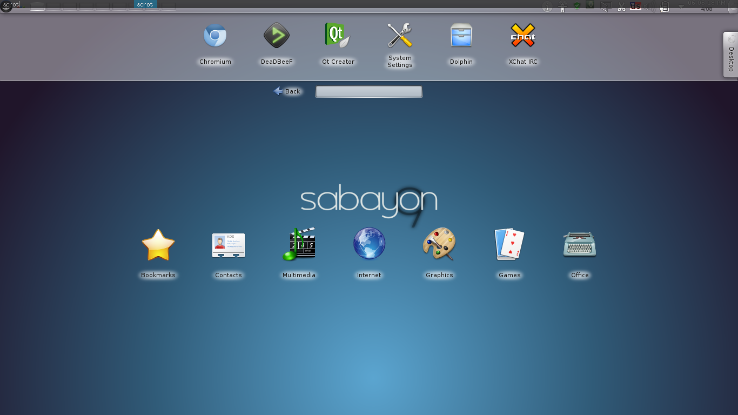Open XChat IRC
The height and width of the screenshot is (415, 738).
coord(523,44)
